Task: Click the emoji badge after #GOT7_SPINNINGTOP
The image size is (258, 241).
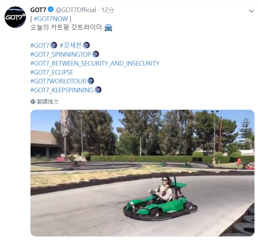Action: point(96,54)
